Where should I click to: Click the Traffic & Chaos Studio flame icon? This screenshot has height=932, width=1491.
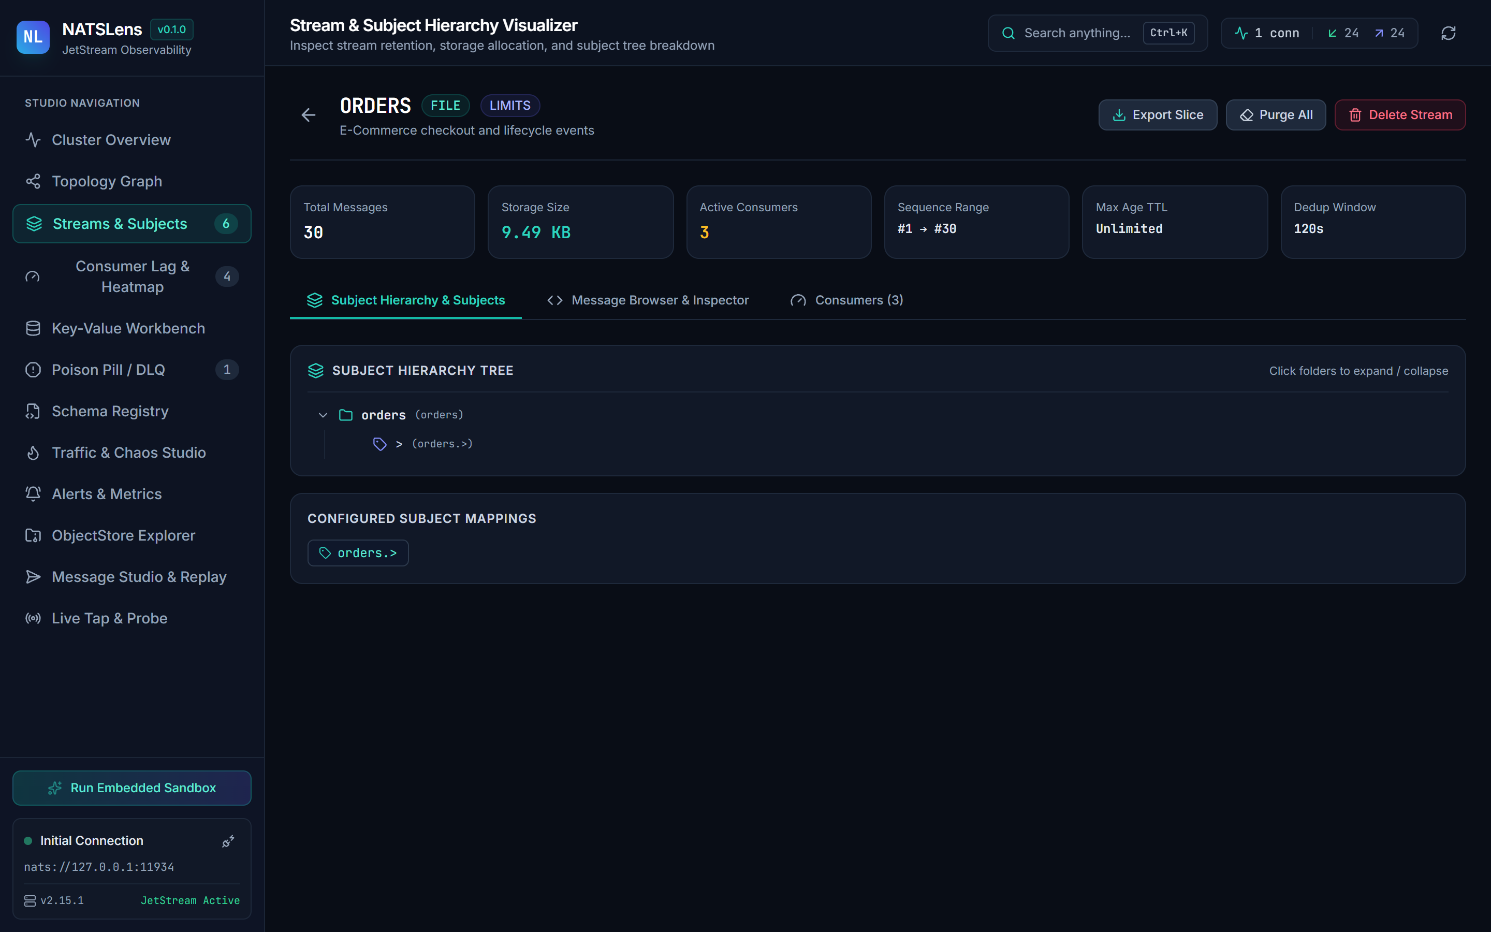pyautogui.click(x=33, y=453)
